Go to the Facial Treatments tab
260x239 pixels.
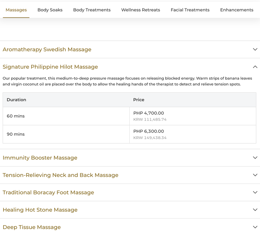(x=190, y=10)
